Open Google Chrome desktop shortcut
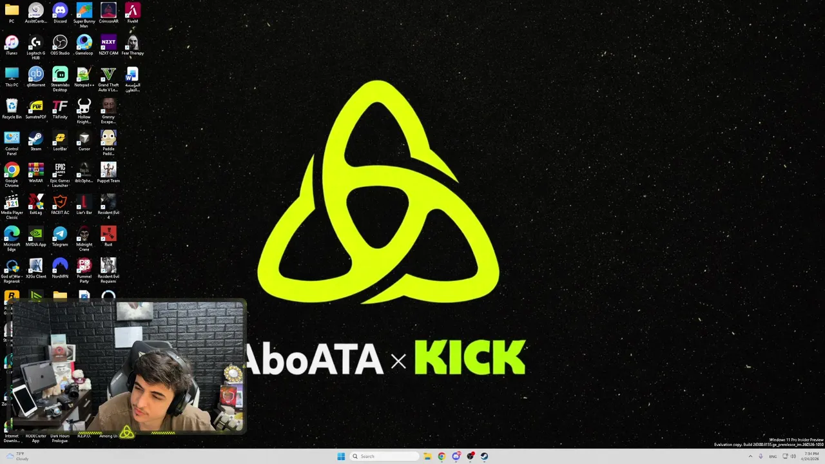This screenshot has height=464, width=825. pos(12,175)
